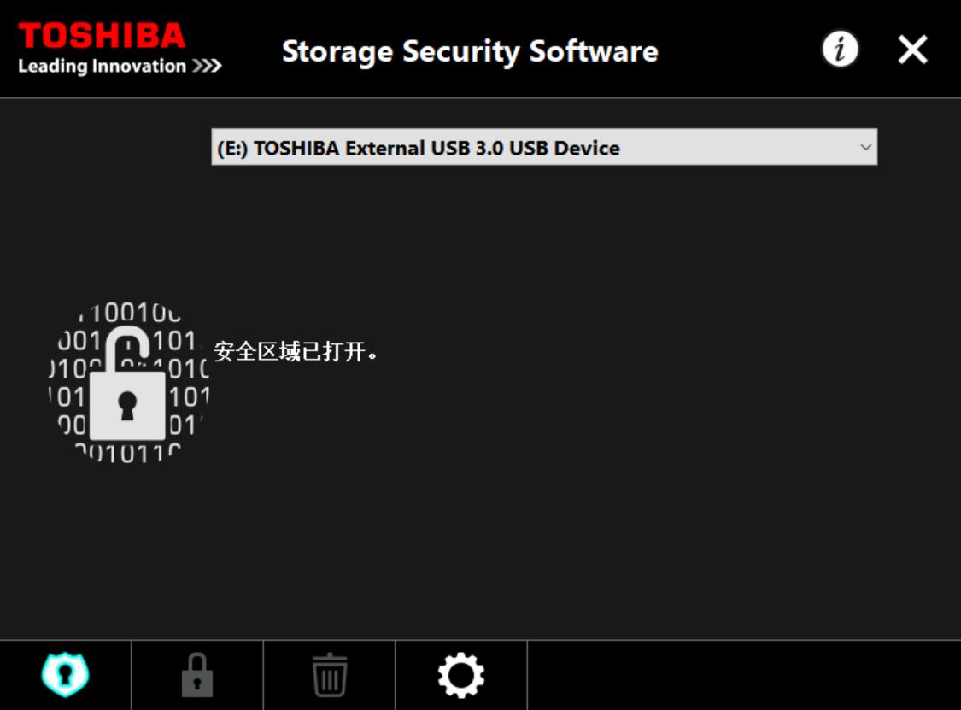
Task: Open settings with the gear icon
Action: point(461,675)
